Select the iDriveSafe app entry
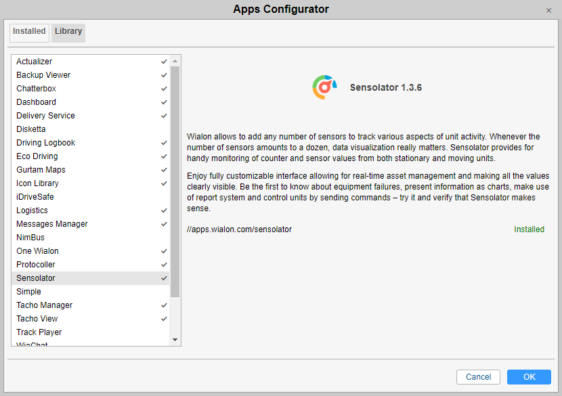The height and width of the screenshot is (396, 562). point(35,197)
